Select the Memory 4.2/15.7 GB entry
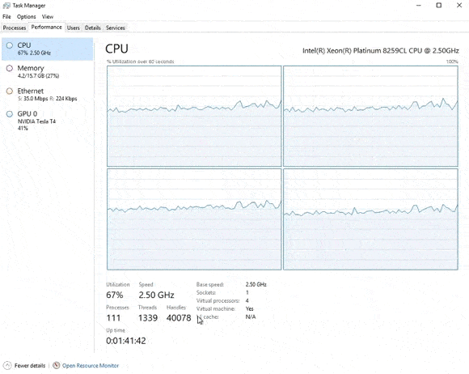469x374 pixels. pyautogui.click(x=47, y=72)
